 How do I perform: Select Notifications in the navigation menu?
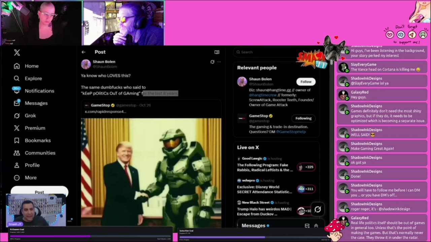click(39, 91)
